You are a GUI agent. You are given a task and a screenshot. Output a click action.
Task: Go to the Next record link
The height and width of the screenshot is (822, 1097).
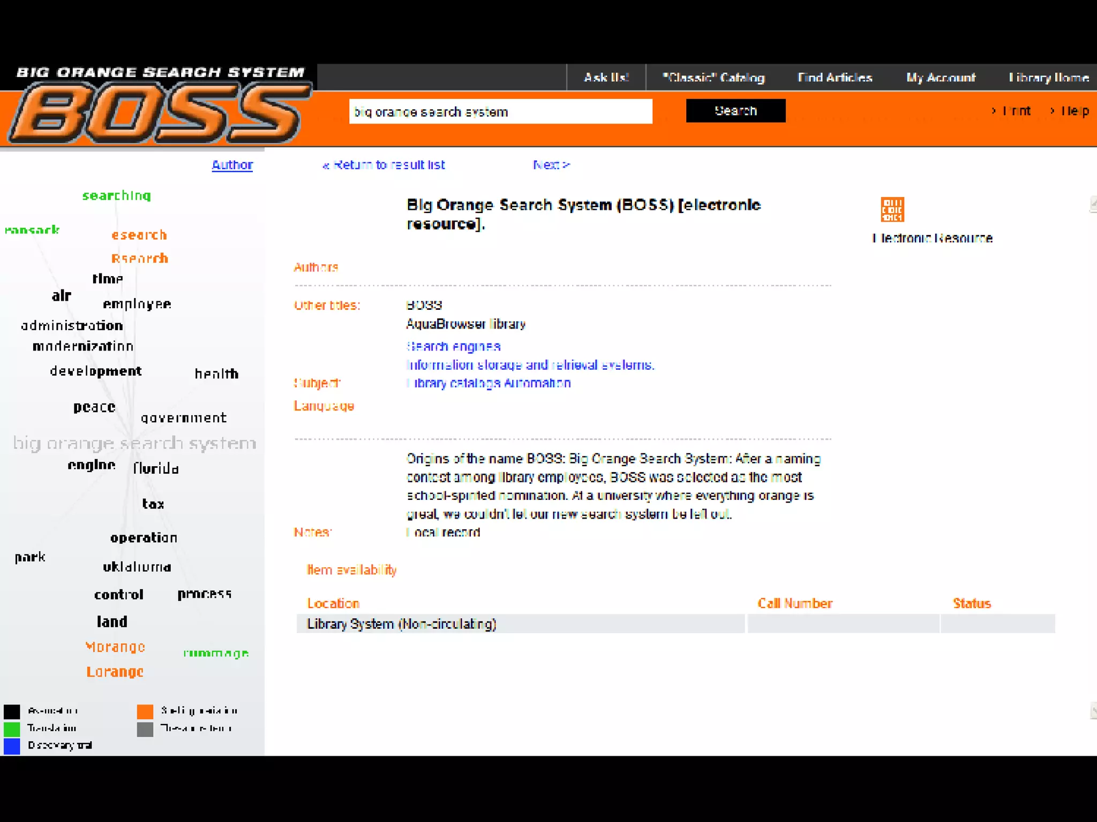coord(551,165)
